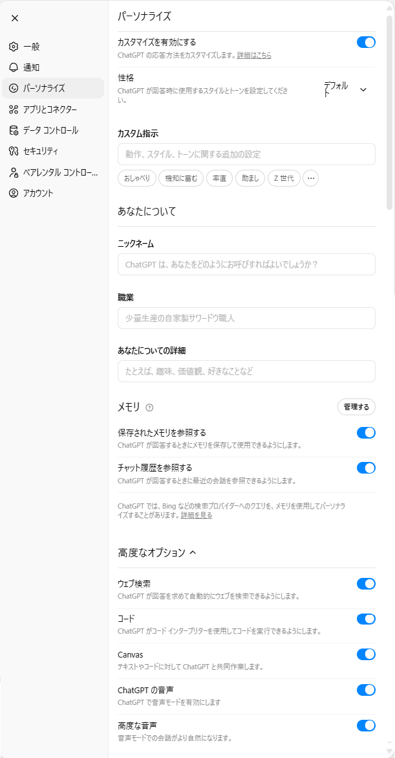The width and height of the screenshot is (395, 758).
Task: Click the ニックネーム input field
Action: pos(246,264)
